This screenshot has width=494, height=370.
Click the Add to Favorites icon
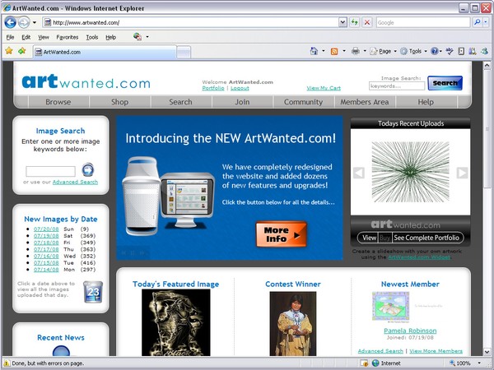tap(21, 51)
